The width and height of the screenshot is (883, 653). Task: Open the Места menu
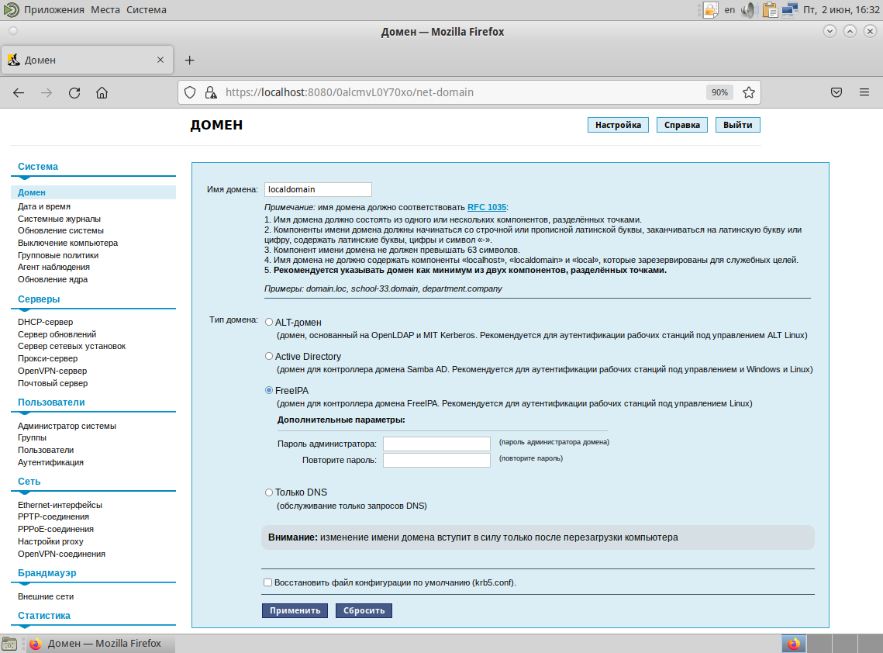105,9
